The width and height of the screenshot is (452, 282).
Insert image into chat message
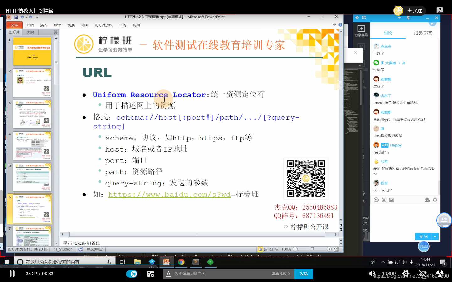(x=391, y=200)
